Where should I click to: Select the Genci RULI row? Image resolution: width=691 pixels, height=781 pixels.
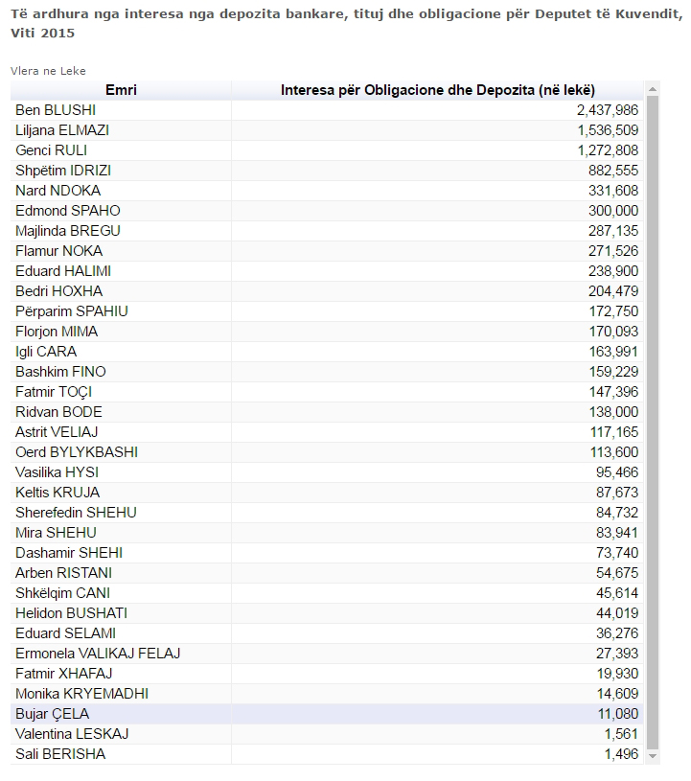[115, 150]
